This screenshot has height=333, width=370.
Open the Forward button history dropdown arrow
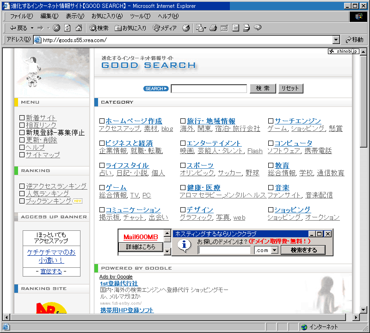(x=49, y=28)
